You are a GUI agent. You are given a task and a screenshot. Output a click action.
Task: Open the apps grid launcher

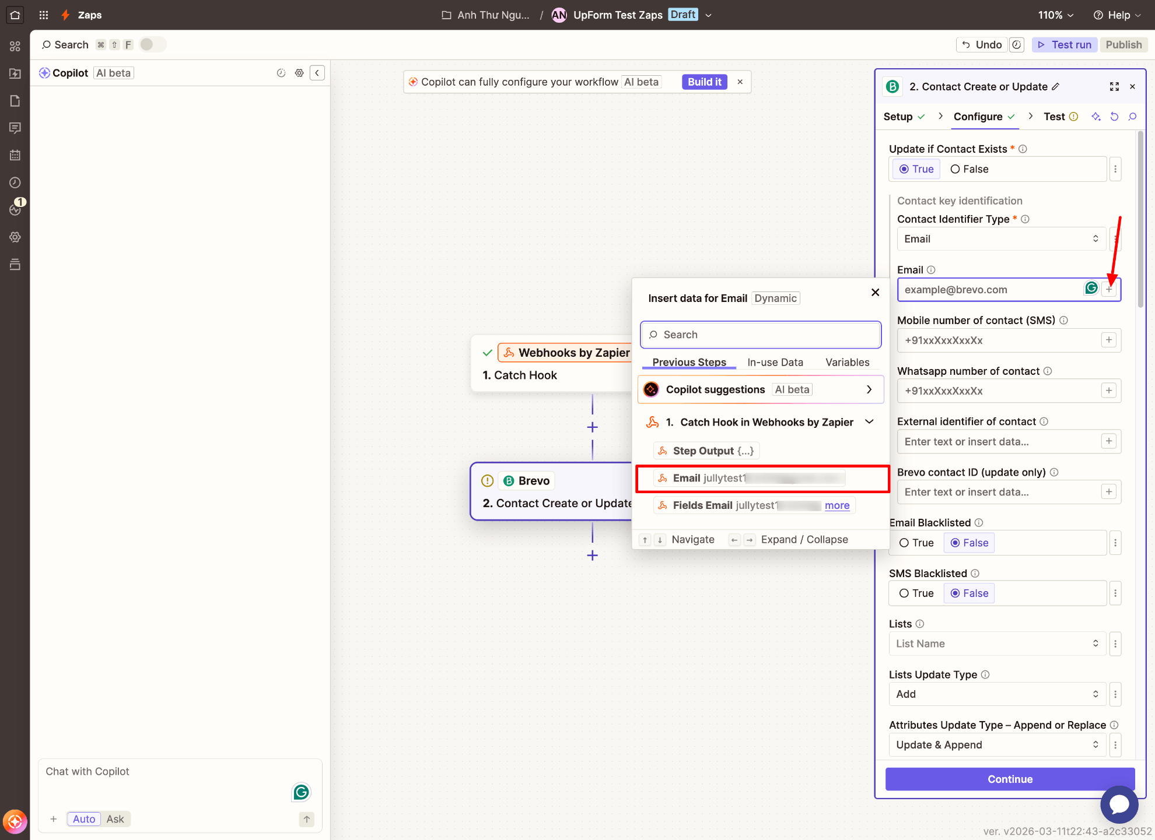[x=44, y=15]
